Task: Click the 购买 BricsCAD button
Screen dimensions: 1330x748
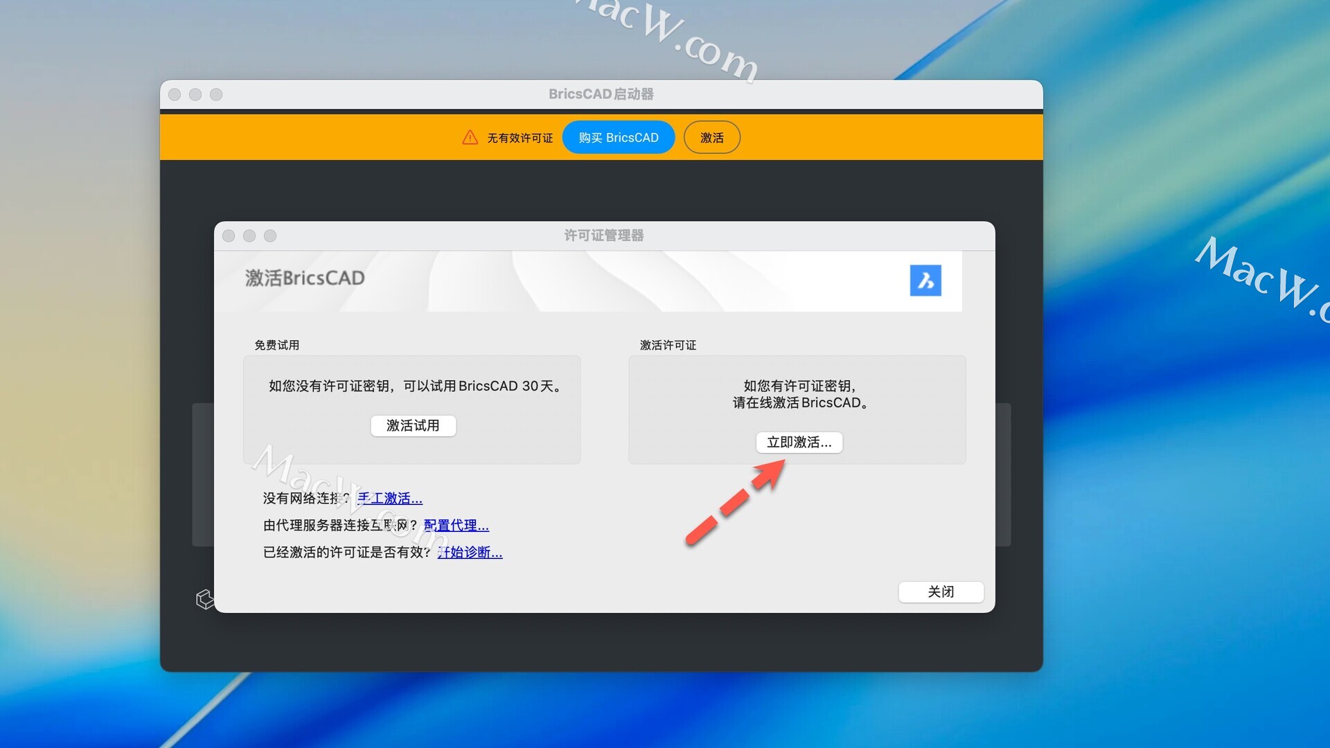Action: [618, 137]
